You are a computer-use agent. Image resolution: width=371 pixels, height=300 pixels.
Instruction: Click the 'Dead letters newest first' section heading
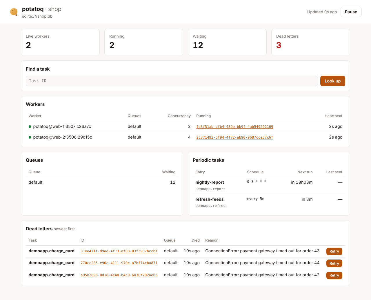tap(50, 229)
